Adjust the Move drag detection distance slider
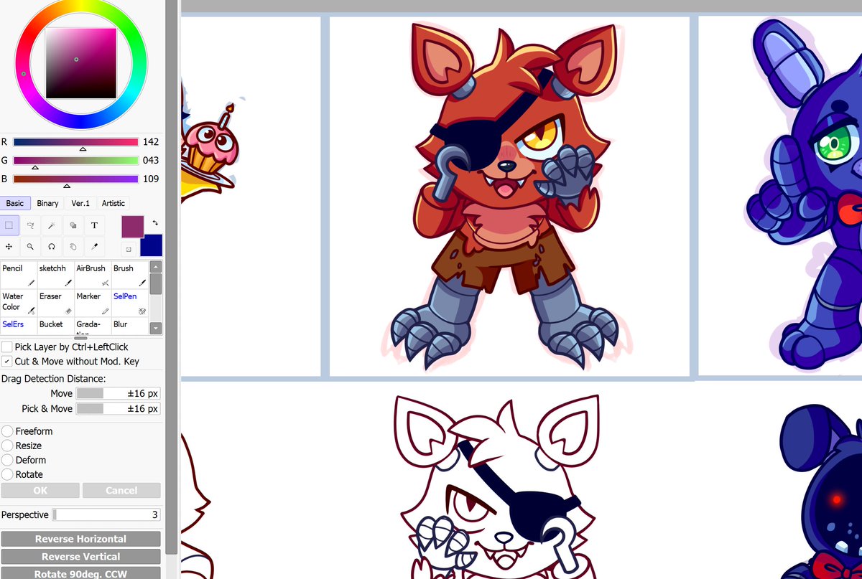 118,393
